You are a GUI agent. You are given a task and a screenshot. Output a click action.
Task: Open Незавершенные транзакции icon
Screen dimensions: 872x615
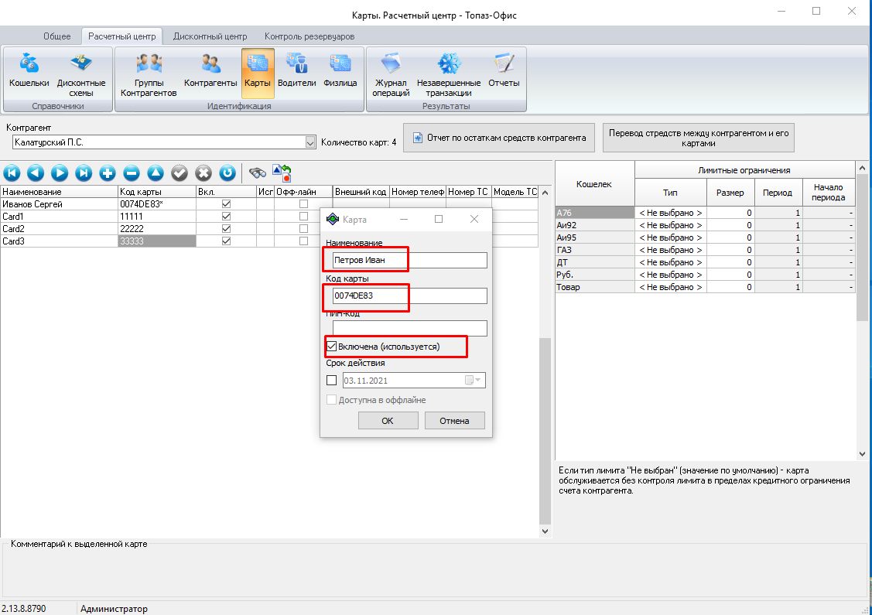click(448, 74)
